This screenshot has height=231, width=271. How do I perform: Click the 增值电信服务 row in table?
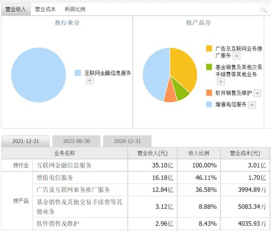coord(151,177)
